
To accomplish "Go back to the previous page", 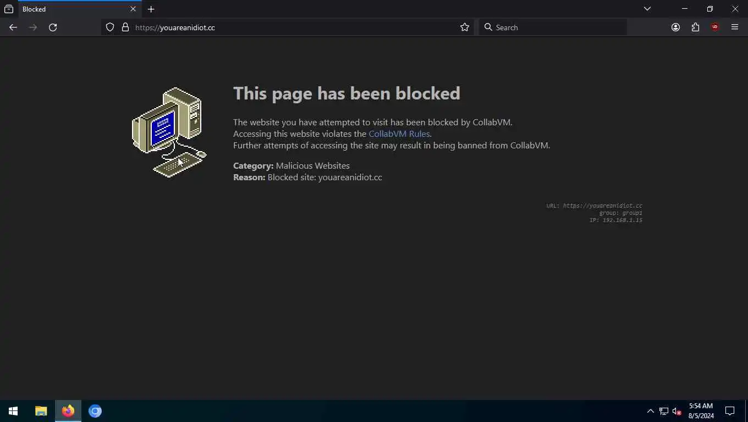I will coord(13,27).
